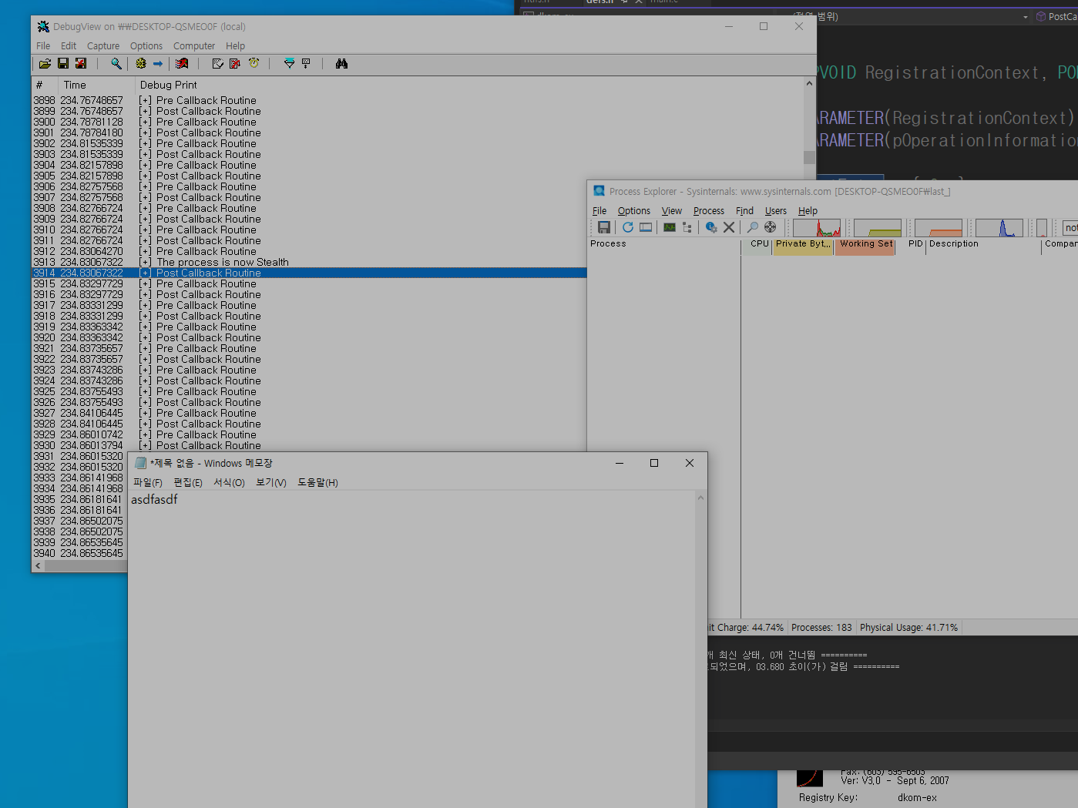Open View menu in Process Explorer
1078x808 pixels.
(672, 211)
